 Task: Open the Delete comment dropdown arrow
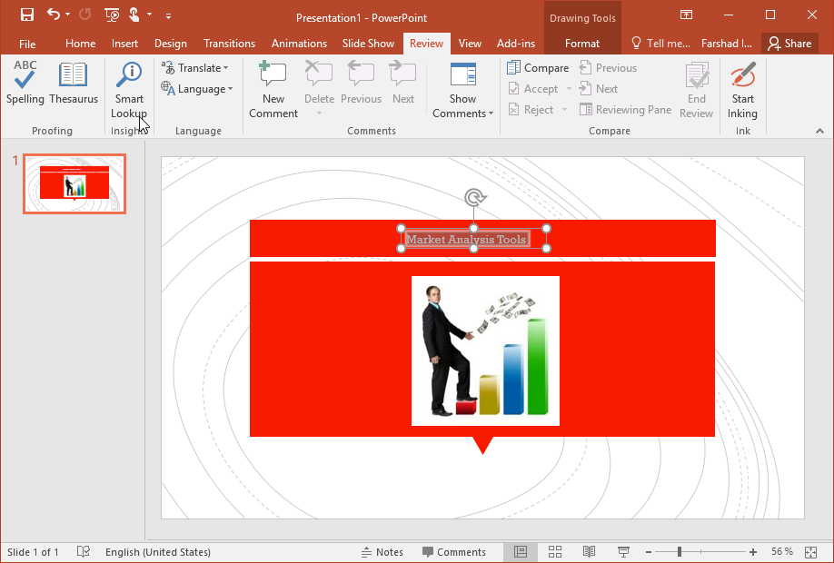tap(319, 113)
